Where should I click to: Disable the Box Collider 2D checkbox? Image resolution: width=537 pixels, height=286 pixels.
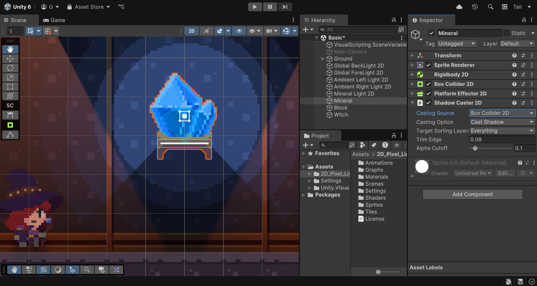[428, 84]
